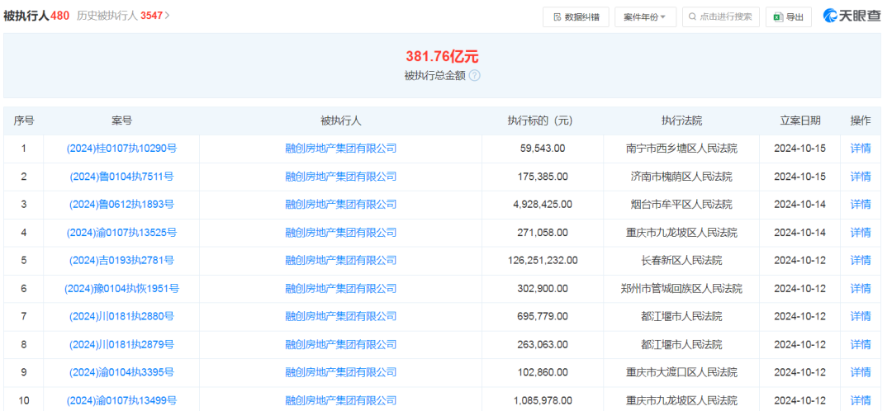Image resolution: width=892 pixels, height=411 pixels.
Task: Open case (2024)吉0193执2781号 link
Action: coord(121,260)
